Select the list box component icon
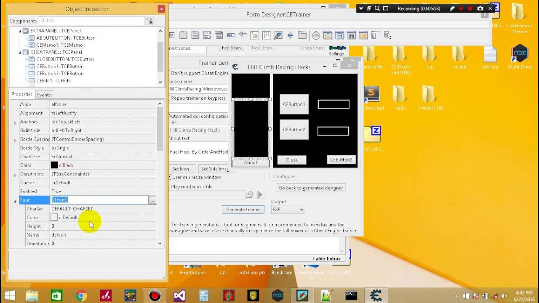This screenshot has width=539, height=303. tap(207, 35)
